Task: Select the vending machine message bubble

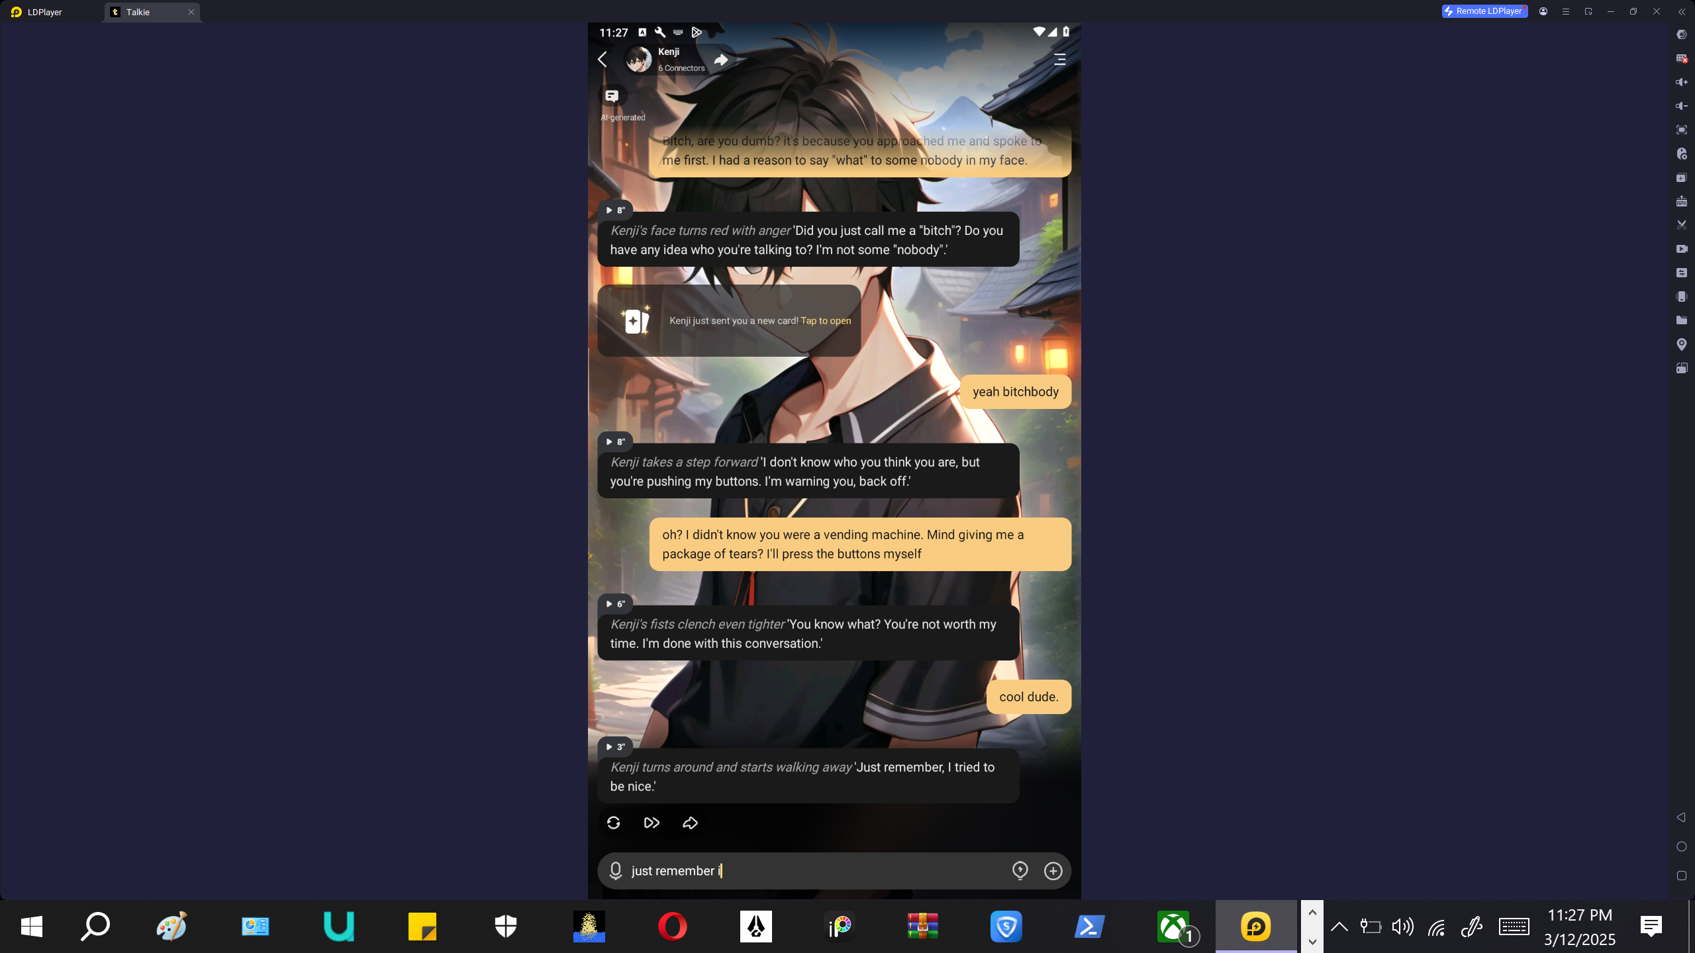Action: (860, 545)
